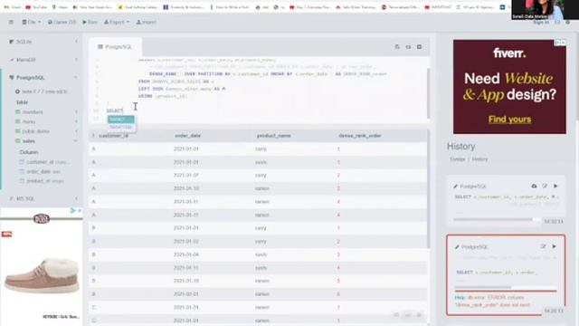
Task: Click the Sign in link
Action: tap(541, 23)
